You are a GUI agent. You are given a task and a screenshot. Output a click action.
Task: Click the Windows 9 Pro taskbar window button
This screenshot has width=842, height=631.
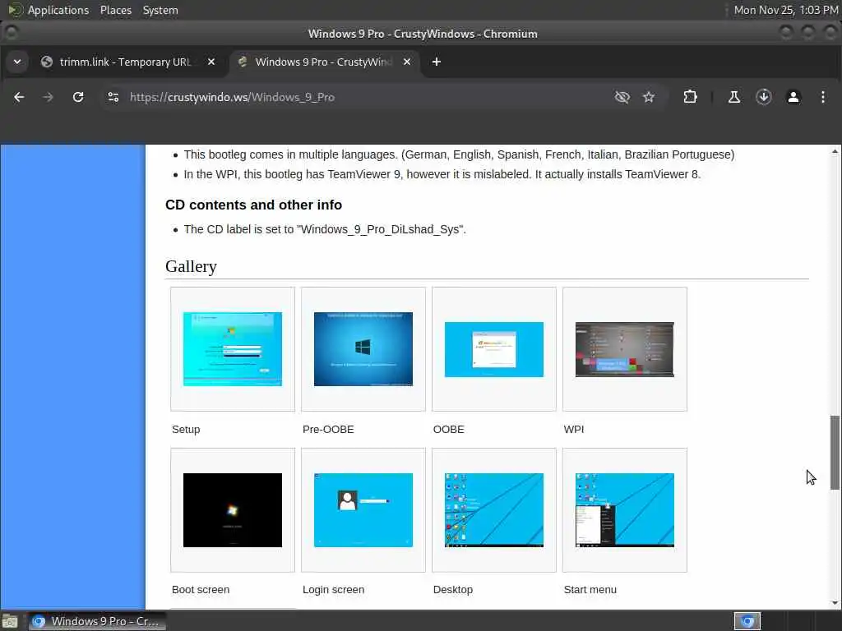(x=97, y=621)
